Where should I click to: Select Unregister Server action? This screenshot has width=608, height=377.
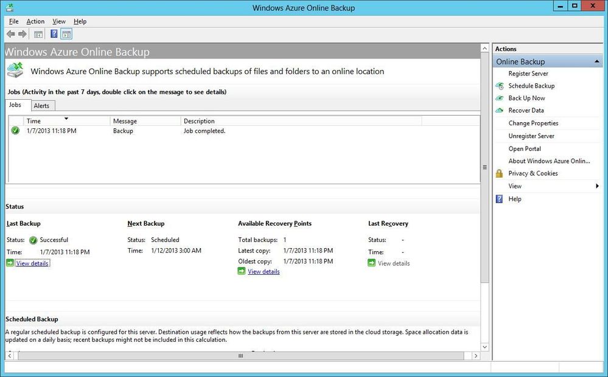(531, 136)
